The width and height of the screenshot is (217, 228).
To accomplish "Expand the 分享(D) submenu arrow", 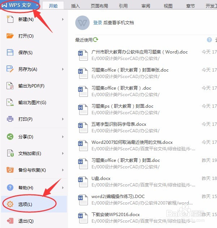I will click(63, 137).
